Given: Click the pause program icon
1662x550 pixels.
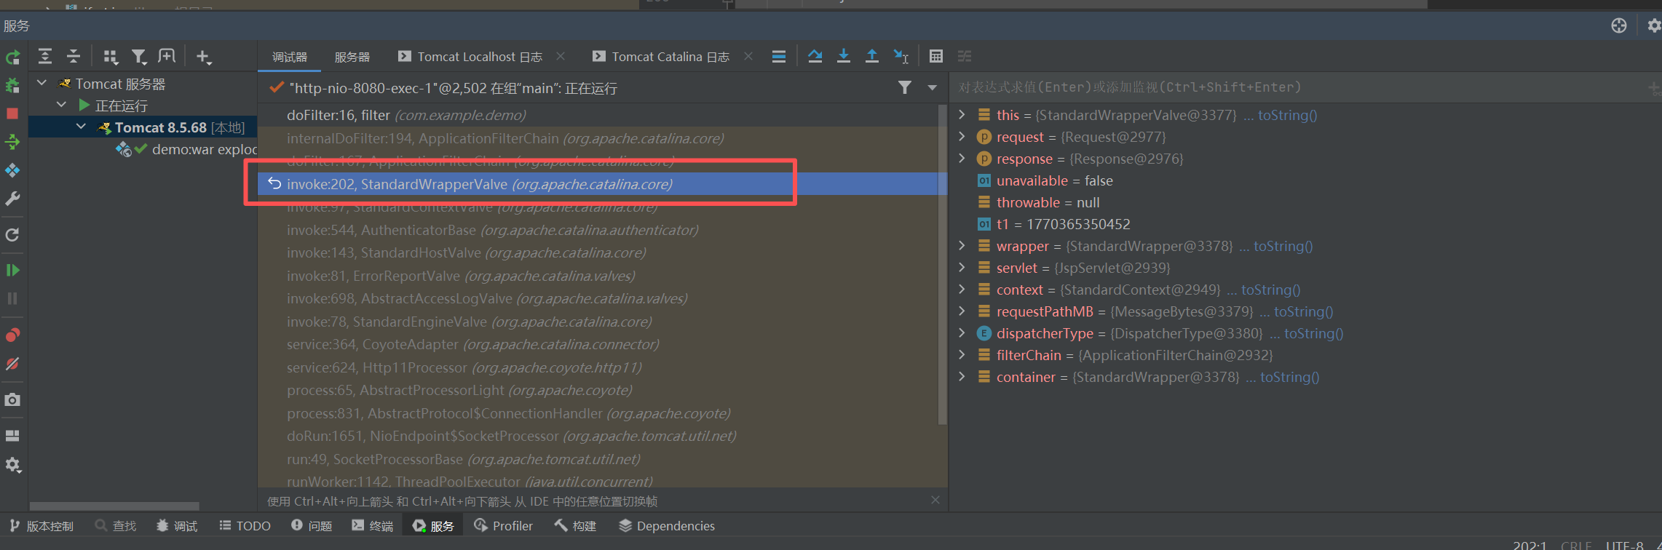Looking at the screenshot, I should coord(12,299).
